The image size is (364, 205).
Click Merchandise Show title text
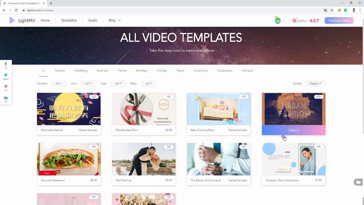127,130
